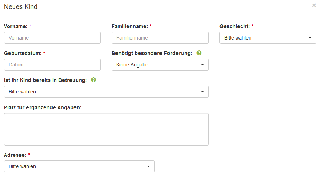Click inside the ergänzende Angaben textarea
This screenshot has height=184, width=322.
point(106,129)
